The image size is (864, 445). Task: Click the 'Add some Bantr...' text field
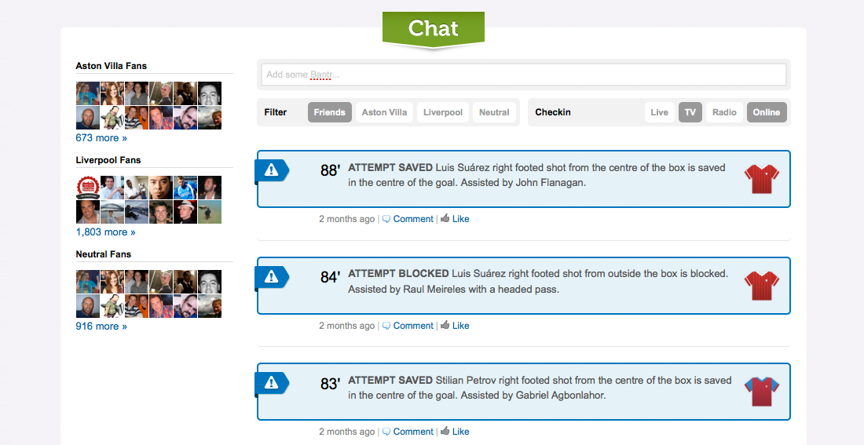tap(523, 75)
